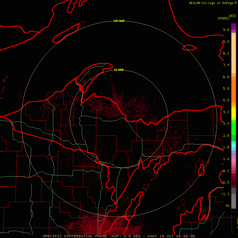Click the pink band of the color bar
Image resolution: width=238 pixels, height=238 pixels.
pos(234,160)
